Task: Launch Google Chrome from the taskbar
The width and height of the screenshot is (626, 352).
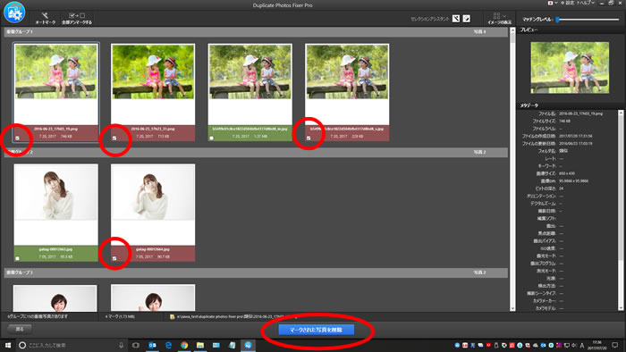Action: (184, 345)
